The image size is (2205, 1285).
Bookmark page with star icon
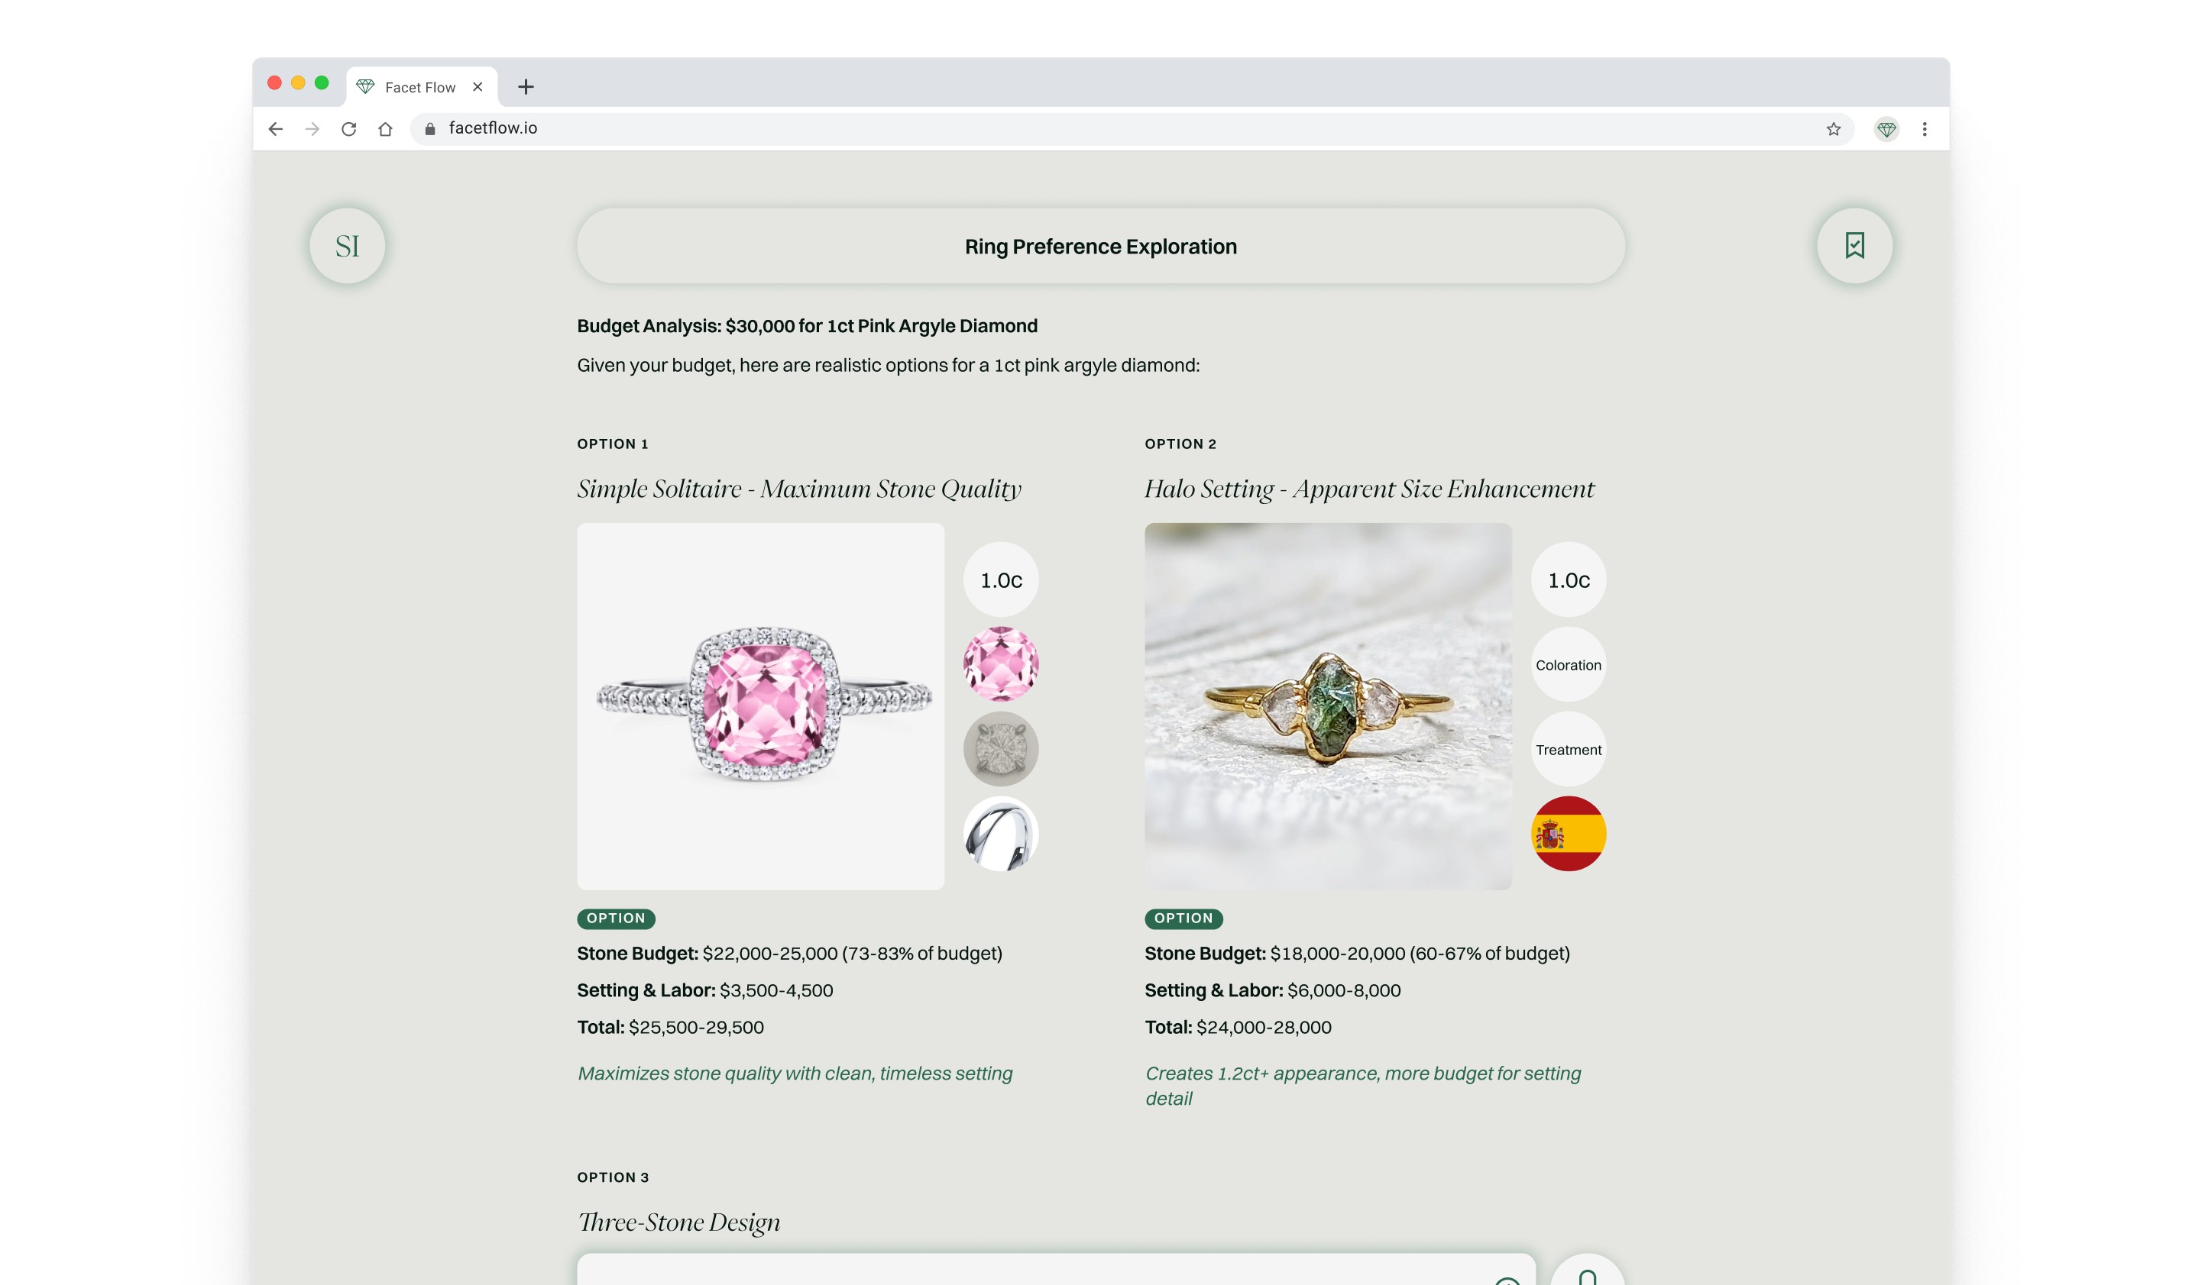click(1833, 129)
